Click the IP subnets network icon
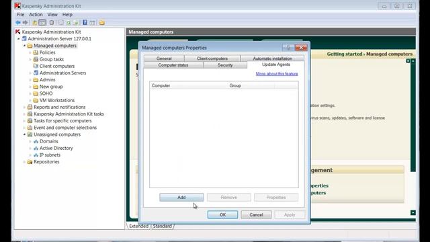The width and height of the screenshot is (430, 242). tap(36, 155)
